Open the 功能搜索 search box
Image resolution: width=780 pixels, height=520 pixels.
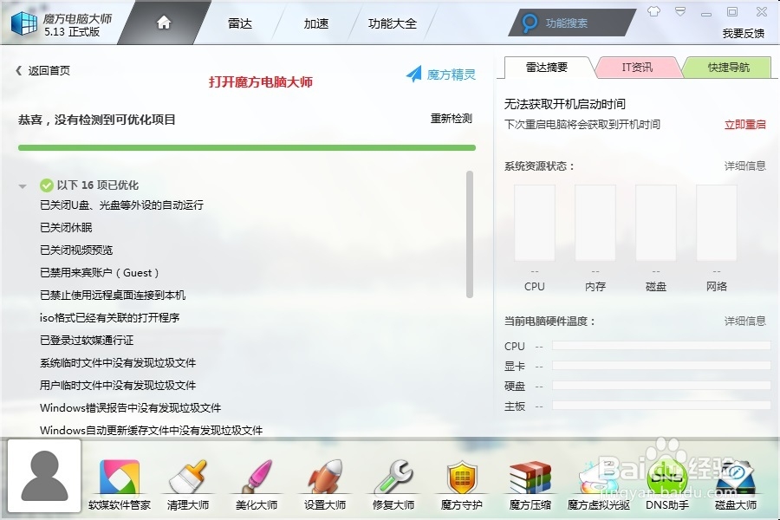(568, 23)
